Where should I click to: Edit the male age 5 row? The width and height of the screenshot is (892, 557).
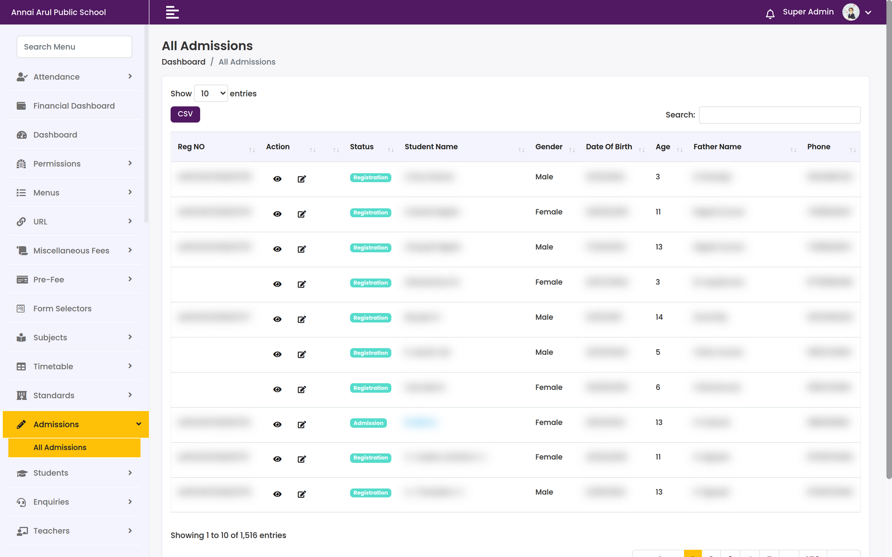point(302,354)
